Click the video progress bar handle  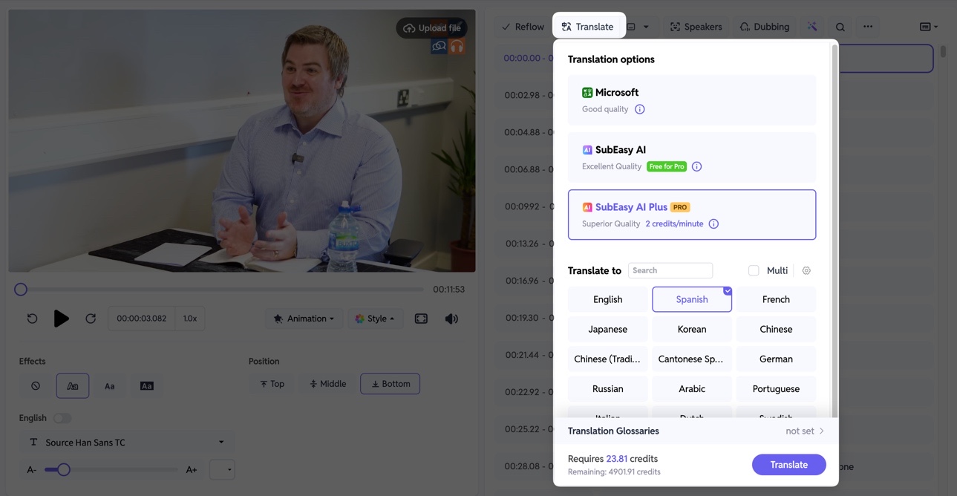[21, 290]
